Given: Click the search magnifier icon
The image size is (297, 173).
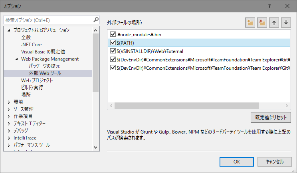Looking at the screenshot, I should [x=96, y=20].
